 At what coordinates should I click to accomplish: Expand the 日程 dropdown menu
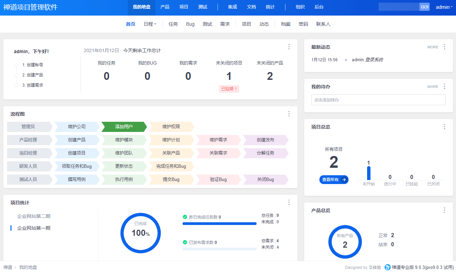click(x=150, y=24)
